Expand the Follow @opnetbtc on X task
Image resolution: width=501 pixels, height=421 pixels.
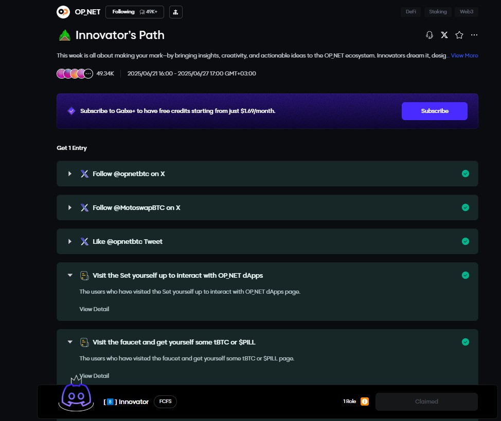[70, 174]
